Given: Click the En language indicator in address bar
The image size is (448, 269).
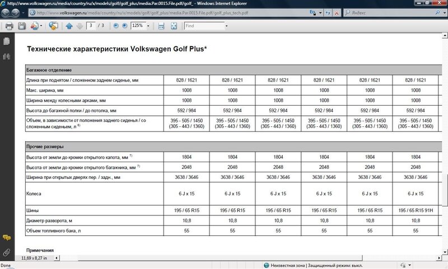Looking at the screenshot, I should [312, 12].
